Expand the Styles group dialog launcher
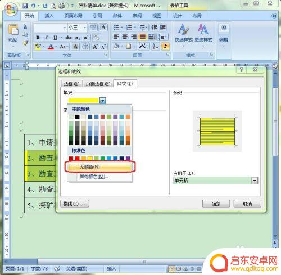This screenshot has width=281, height=275. coord(211,55)
